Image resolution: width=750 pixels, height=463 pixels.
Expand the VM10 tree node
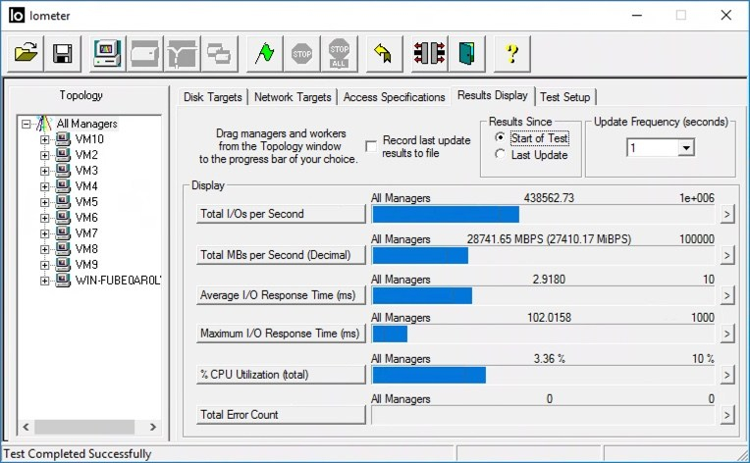44,139
